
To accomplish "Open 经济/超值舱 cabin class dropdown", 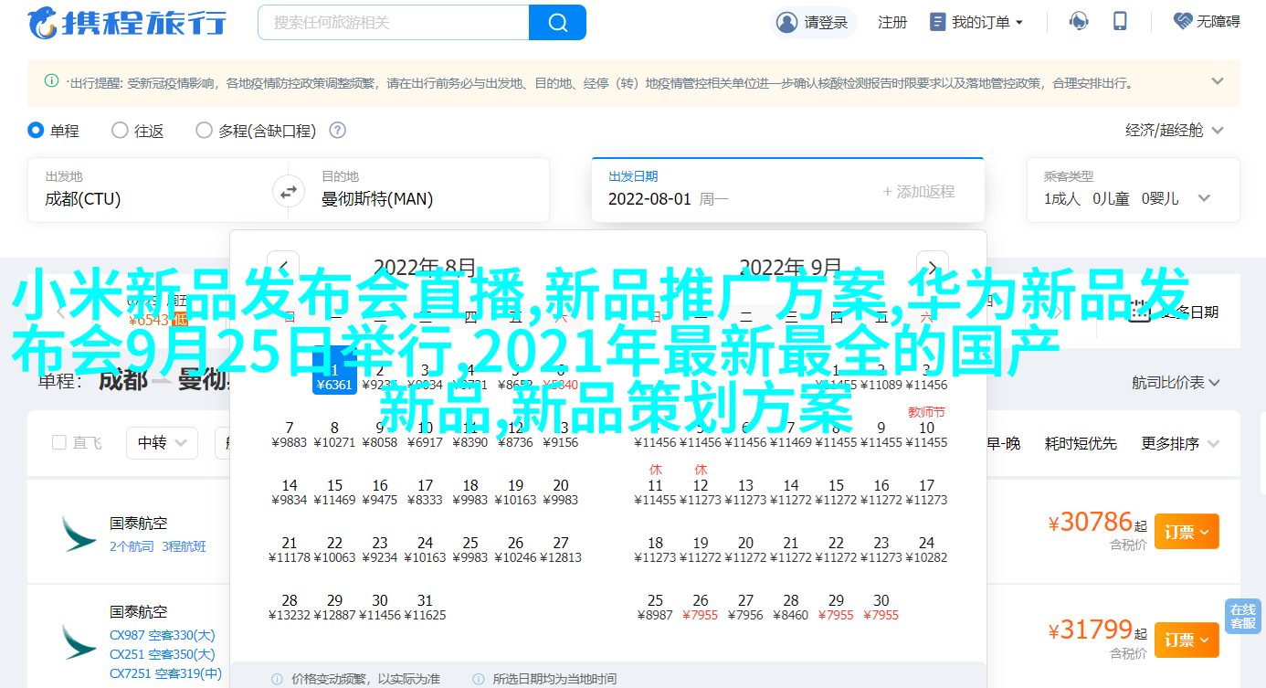I will click(1175, 131).
